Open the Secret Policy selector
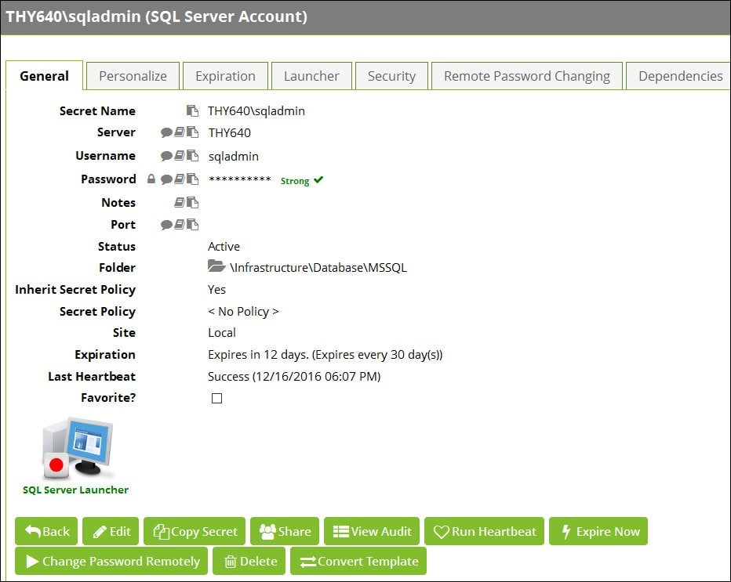Image resolution: width=731 pixels, height=582 pixels. point(244,311)
